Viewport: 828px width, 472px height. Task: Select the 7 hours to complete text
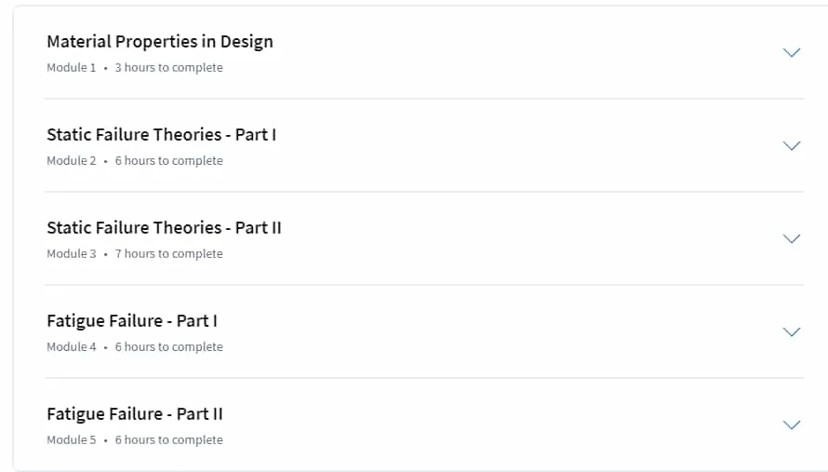click(x=169, y=254)
